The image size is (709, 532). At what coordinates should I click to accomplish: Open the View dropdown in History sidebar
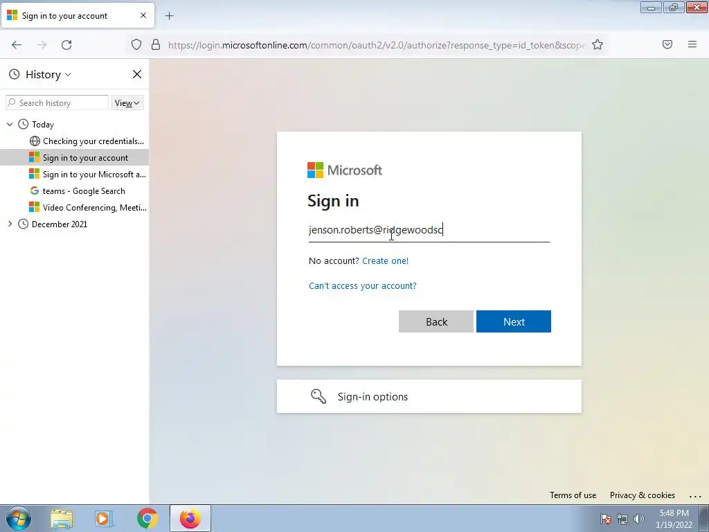pyautogui.click(x=127, y=103)
